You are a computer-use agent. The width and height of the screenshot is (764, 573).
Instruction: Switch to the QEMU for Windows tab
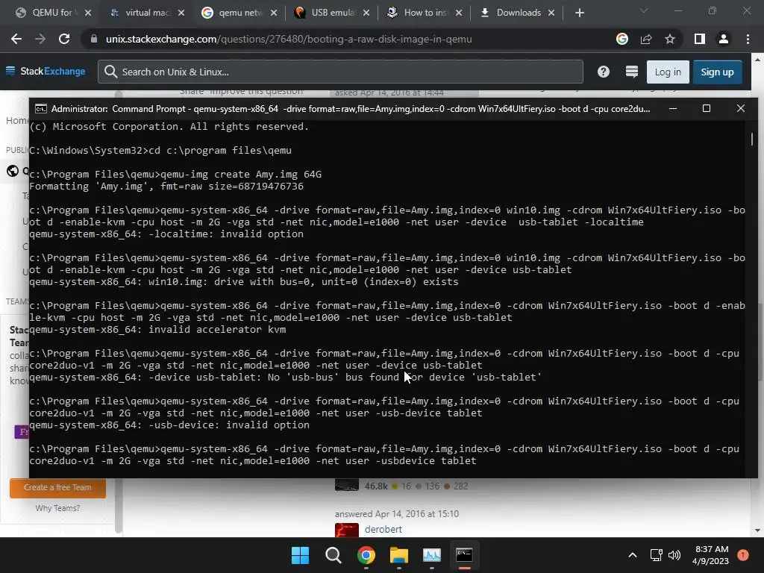tap(53, 13)
